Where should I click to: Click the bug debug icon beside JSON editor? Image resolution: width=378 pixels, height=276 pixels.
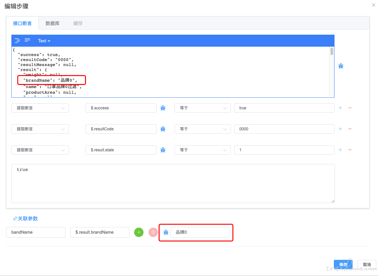tap(341, 66)
